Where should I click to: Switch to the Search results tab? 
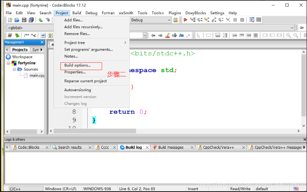coord(70,147)
